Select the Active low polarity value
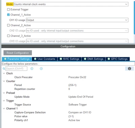The height and width of the screenshot is (128, 135). pyautogui.click(x=74, y=120)
